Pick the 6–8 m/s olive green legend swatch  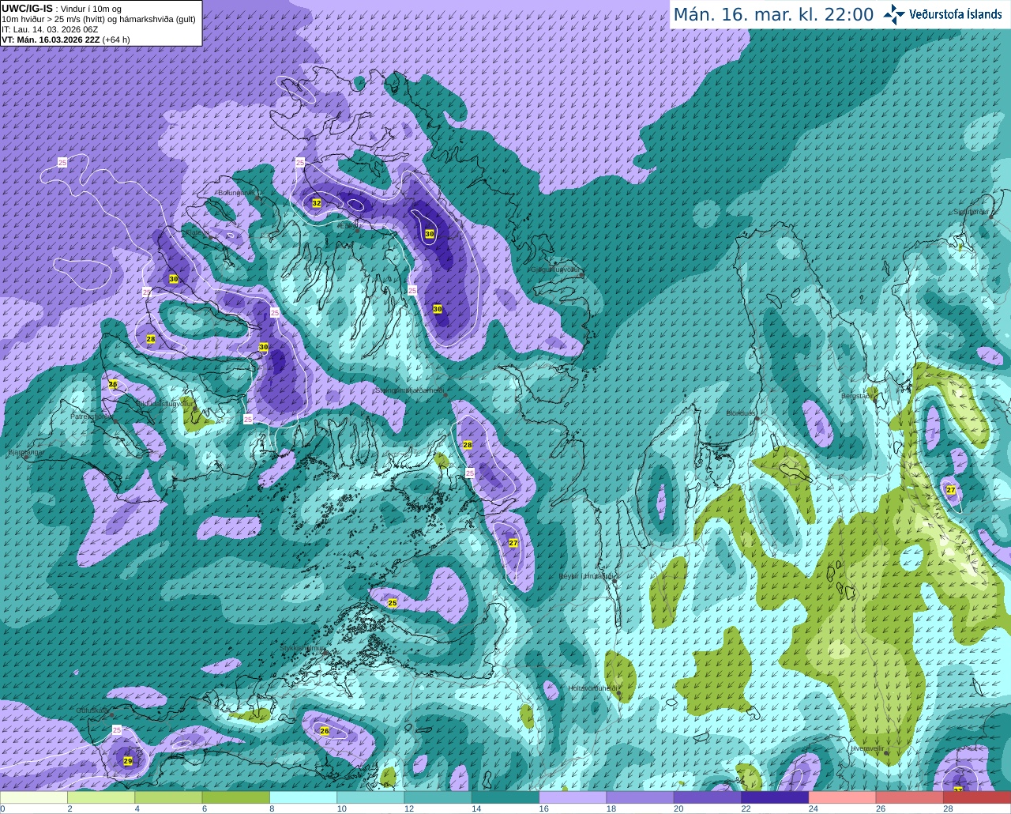click(x=236, y=797)
